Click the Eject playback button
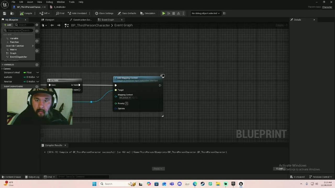Image resolution: width=335 pixels, height=188 pixels. tap(178, 13)
